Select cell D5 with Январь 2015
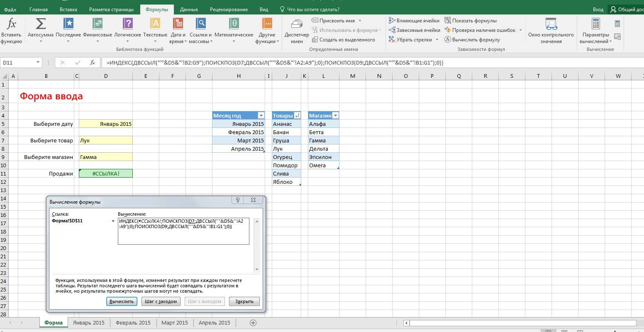The width and height of the screenshot is (644, 332). point(106,124)
